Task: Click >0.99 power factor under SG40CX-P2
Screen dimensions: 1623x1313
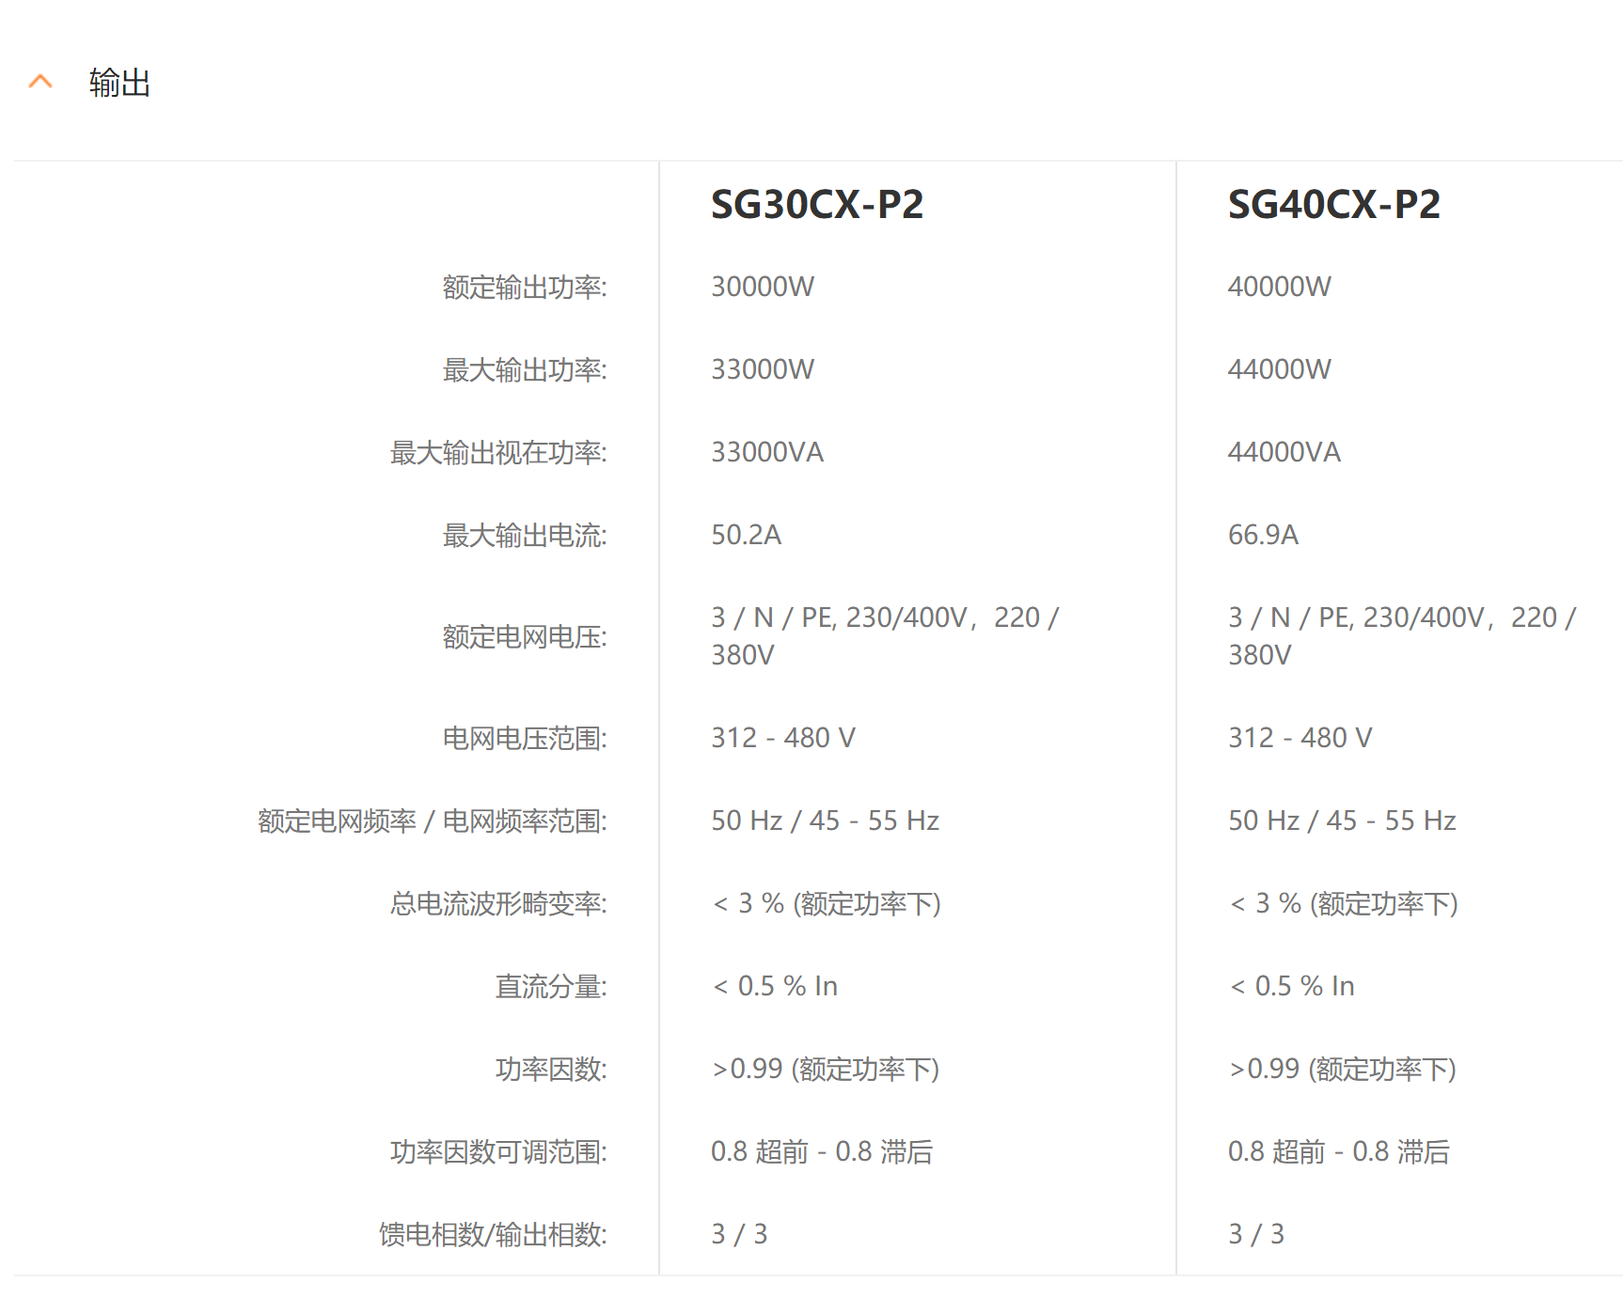Action: (1342, 1069)
